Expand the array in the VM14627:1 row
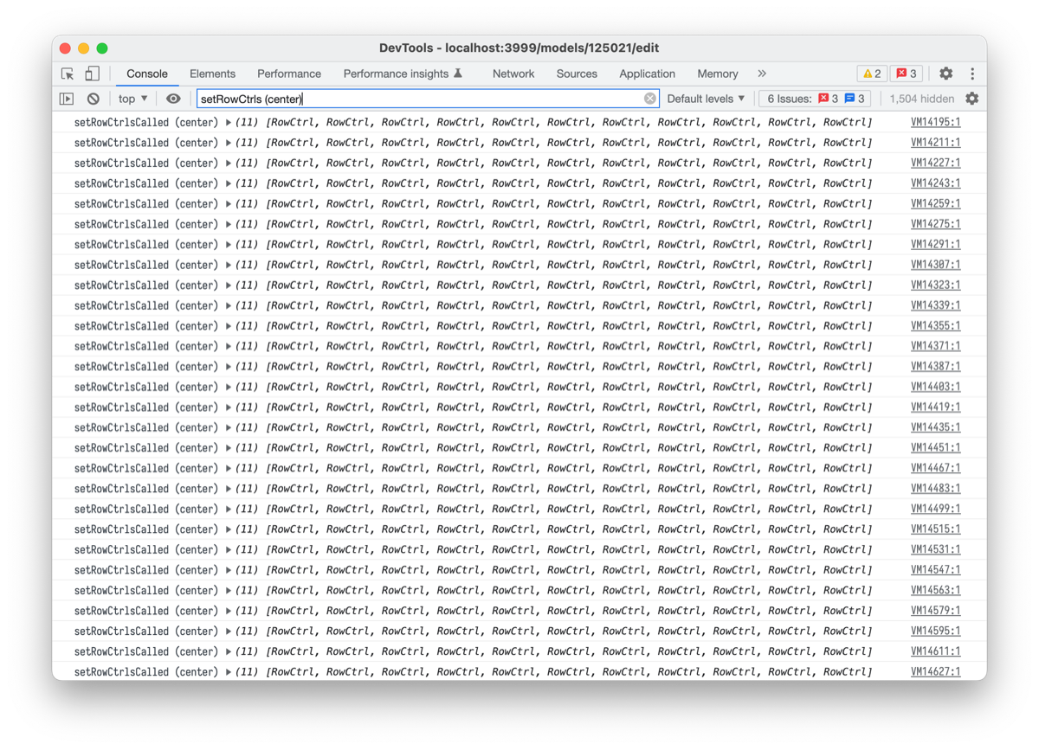1039x750 pixels. coord(229,672)
